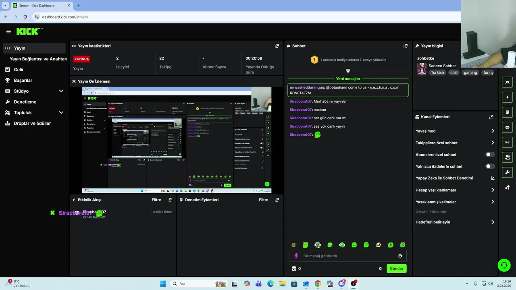
Task: Click the wrench stream info sidebar icon
Action: click(507, 172)
